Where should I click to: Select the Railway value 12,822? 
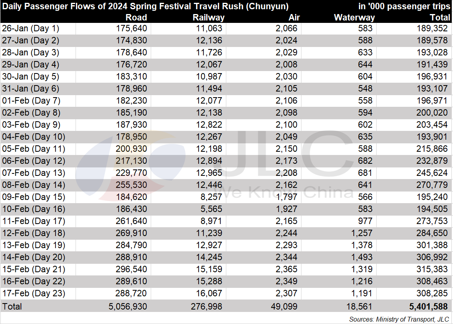(x=209, y=125)
